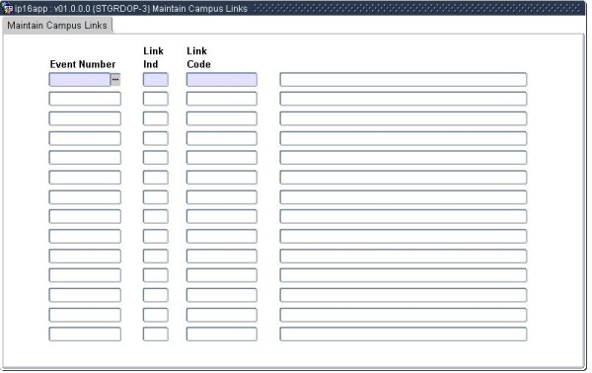Click the first Link Ind field

(x=156, y=80)
